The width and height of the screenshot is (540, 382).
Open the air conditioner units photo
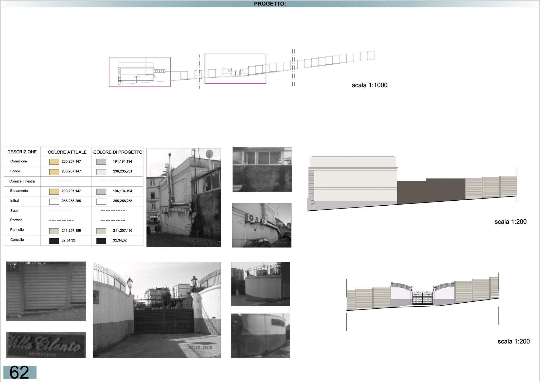tap(262, 225)
